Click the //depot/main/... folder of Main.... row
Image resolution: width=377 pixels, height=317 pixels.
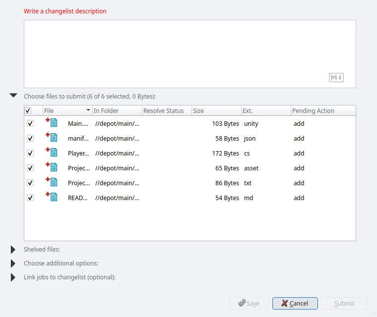coord(117,124)
